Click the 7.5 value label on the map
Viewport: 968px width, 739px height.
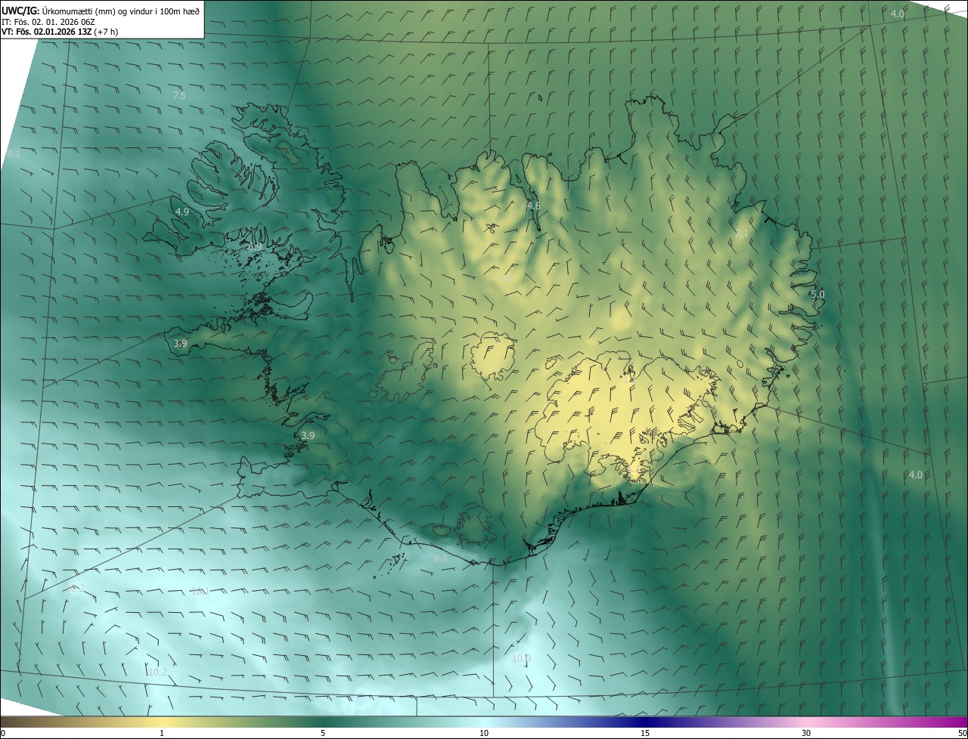(x=179, y=96)
